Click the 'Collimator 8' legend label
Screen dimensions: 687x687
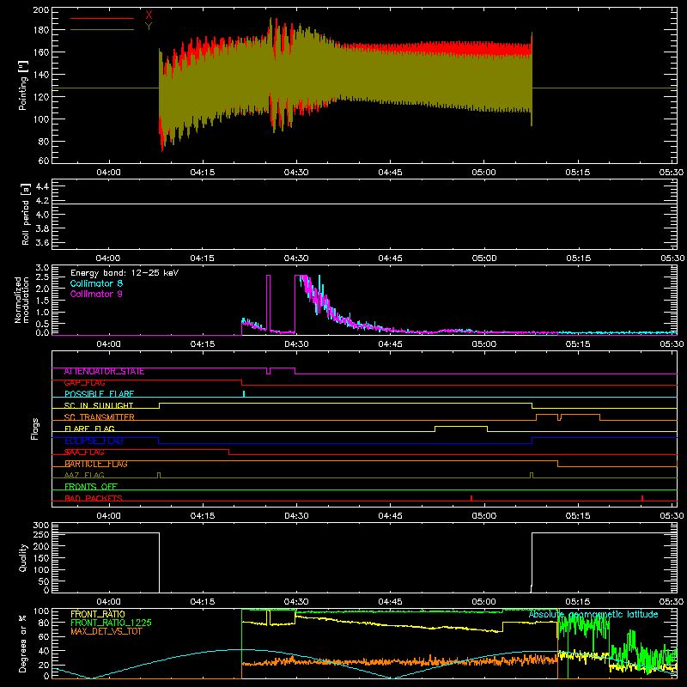click(96, 283)
